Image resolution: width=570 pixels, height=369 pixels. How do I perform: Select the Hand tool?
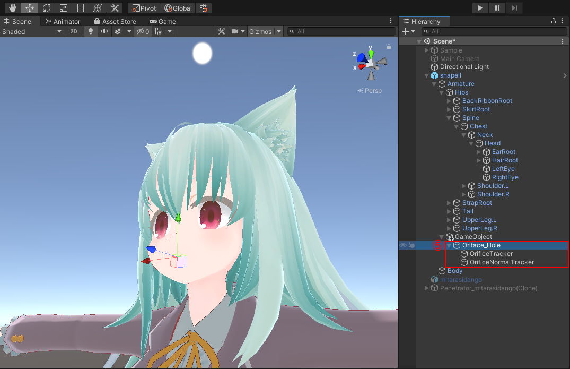[12, 7]
